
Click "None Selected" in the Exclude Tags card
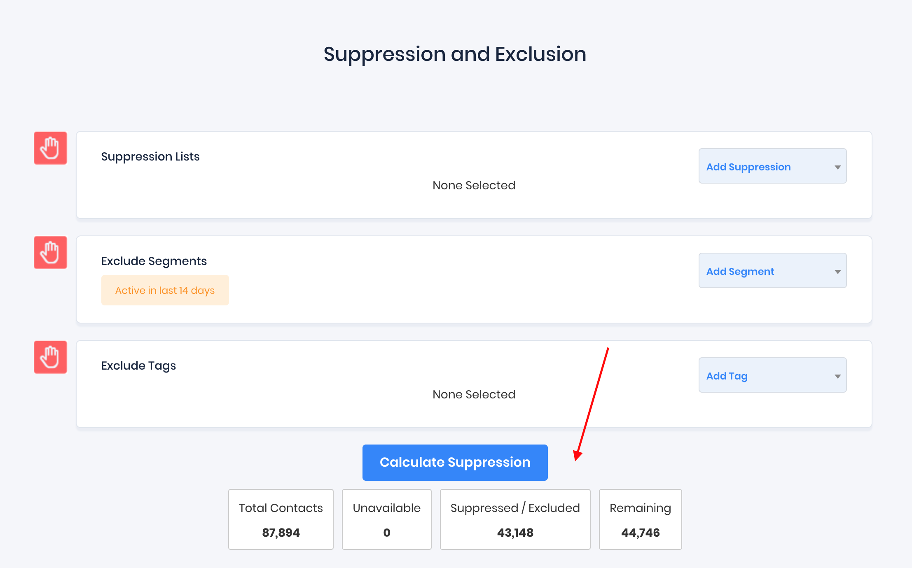[x=474, y=395]
